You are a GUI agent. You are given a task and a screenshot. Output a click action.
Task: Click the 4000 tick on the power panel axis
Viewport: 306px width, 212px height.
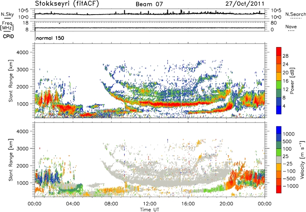click(23, 52)
